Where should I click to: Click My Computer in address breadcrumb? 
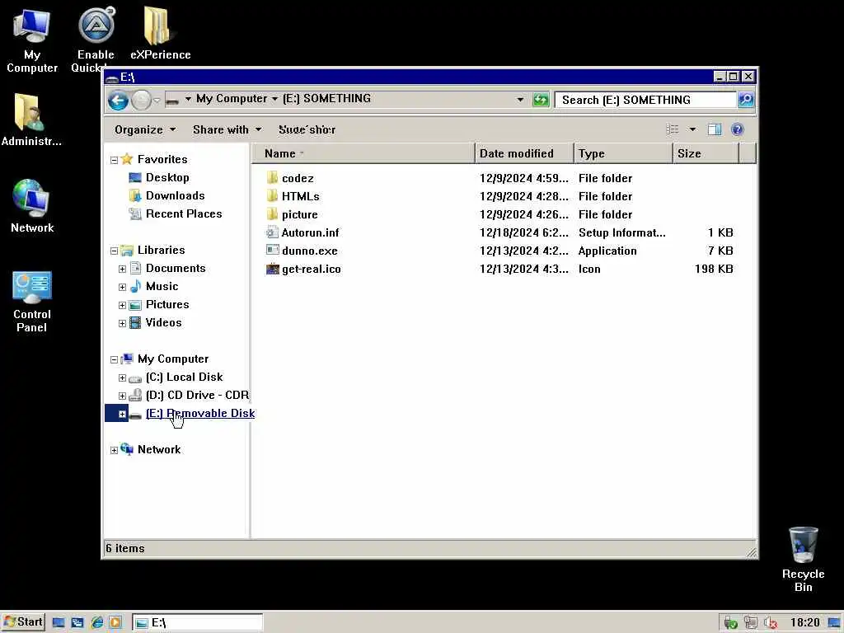click(x=232, y=99)
